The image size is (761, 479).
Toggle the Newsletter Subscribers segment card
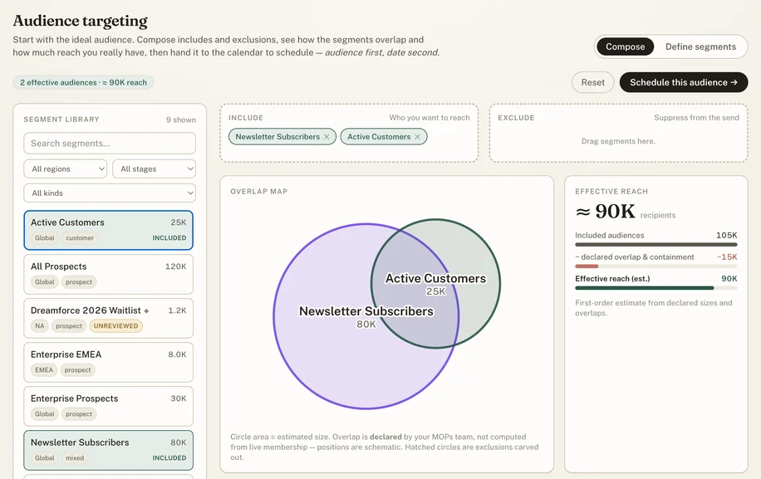click(108, 451)
